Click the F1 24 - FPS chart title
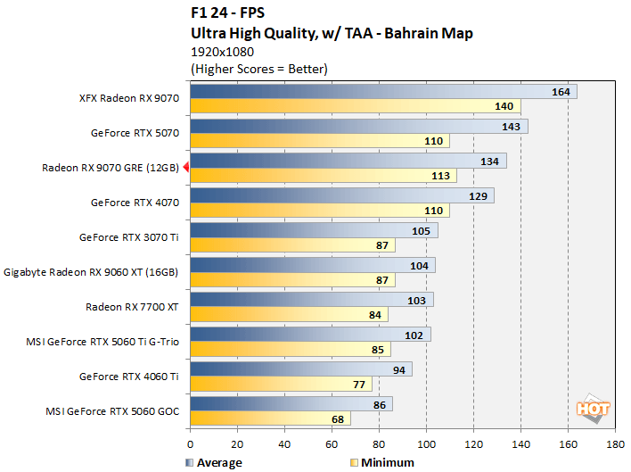Image resolution: width=631 pixels, height=472 pixels. [x=228, y=12]
